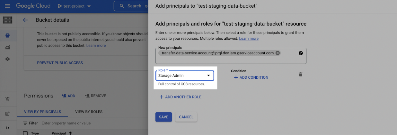Open the Release notes icon in the sidebar

[7, 114]
